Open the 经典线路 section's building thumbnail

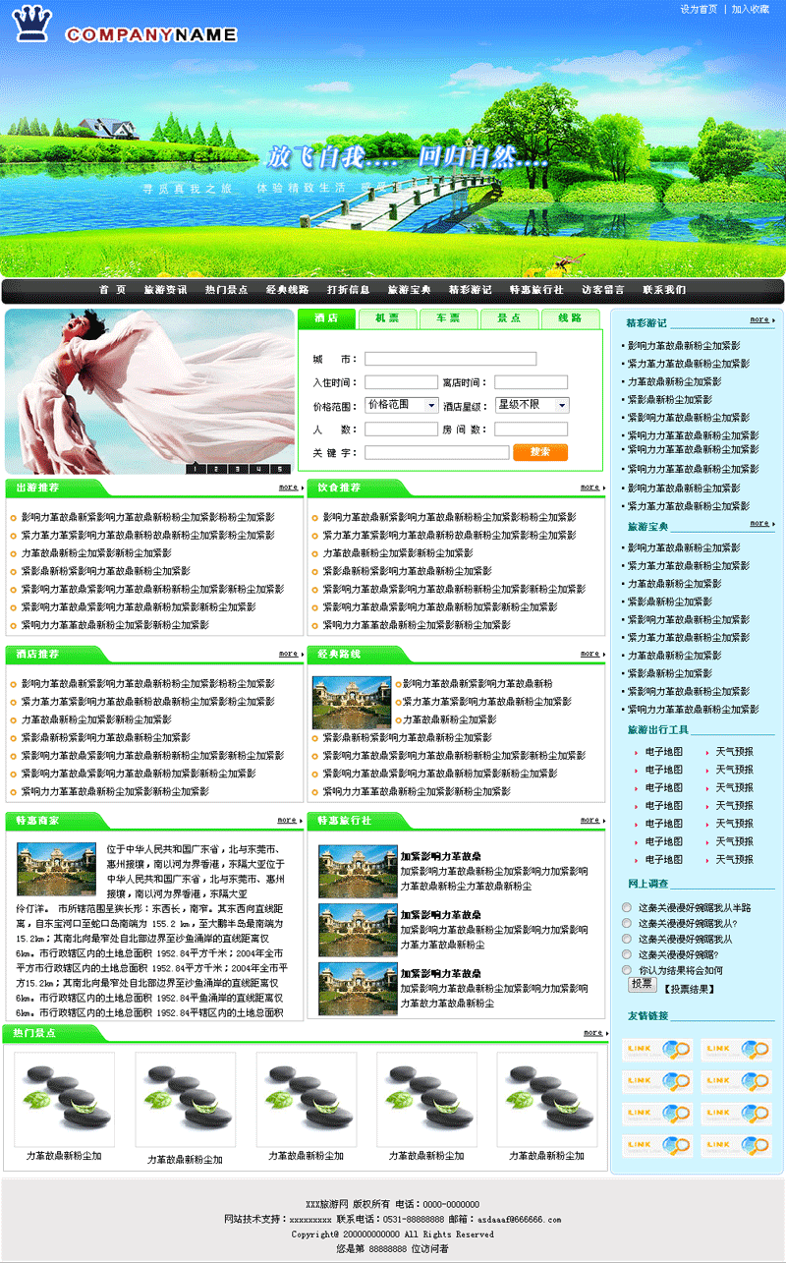pyautogui.click(x=337, y=702)
